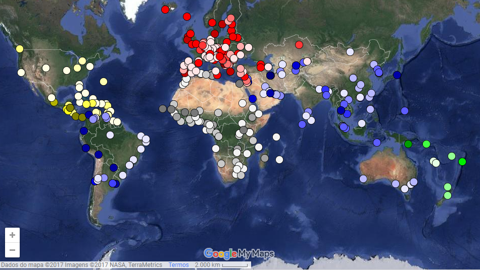This screenshot has width=480, height=270.
Task: Select the yellow marker in Alaska region
Action: [20, 49]
